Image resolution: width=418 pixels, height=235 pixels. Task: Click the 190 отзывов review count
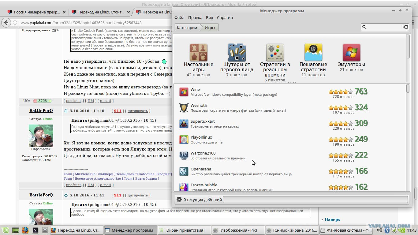(x=344, y=144)
